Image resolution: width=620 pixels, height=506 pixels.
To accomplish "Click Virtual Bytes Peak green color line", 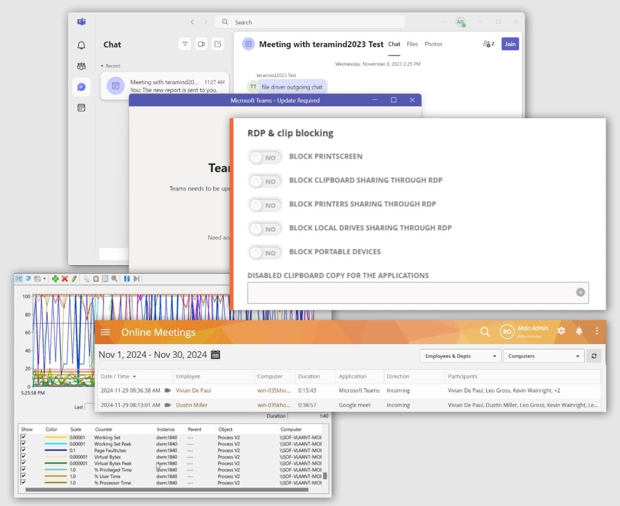I will (56, 463).
